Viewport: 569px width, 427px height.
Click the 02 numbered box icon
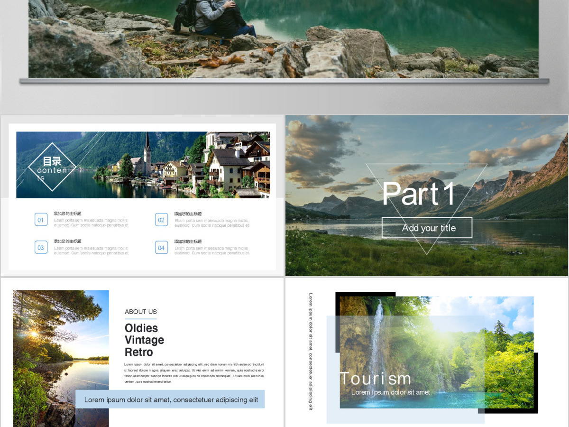click(x=161, y=220)
